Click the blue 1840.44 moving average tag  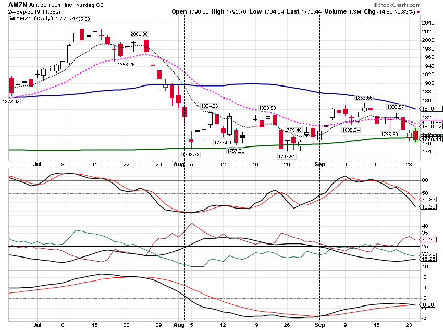[431, 109]
